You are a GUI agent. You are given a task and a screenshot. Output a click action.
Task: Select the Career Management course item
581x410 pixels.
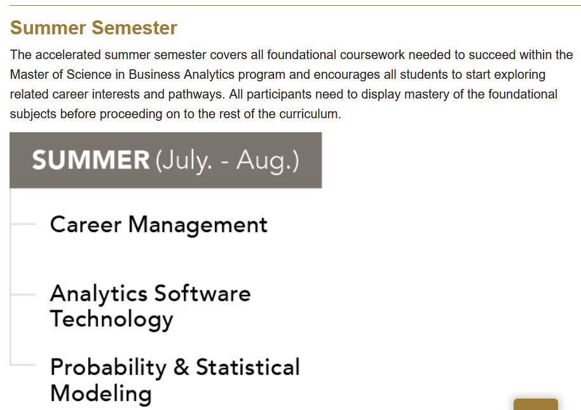[x=158, y=225]
